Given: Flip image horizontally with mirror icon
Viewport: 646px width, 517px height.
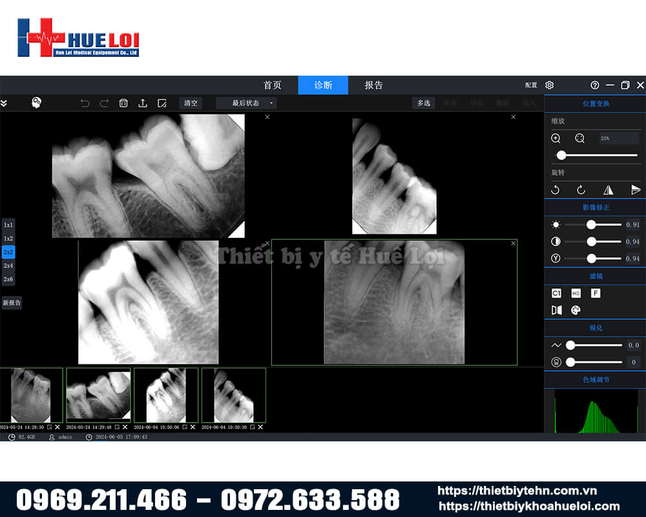Looking at the screenshot, I should (608, 190).
